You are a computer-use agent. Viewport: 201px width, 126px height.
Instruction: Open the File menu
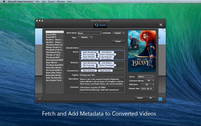click(x=38, y=2)
